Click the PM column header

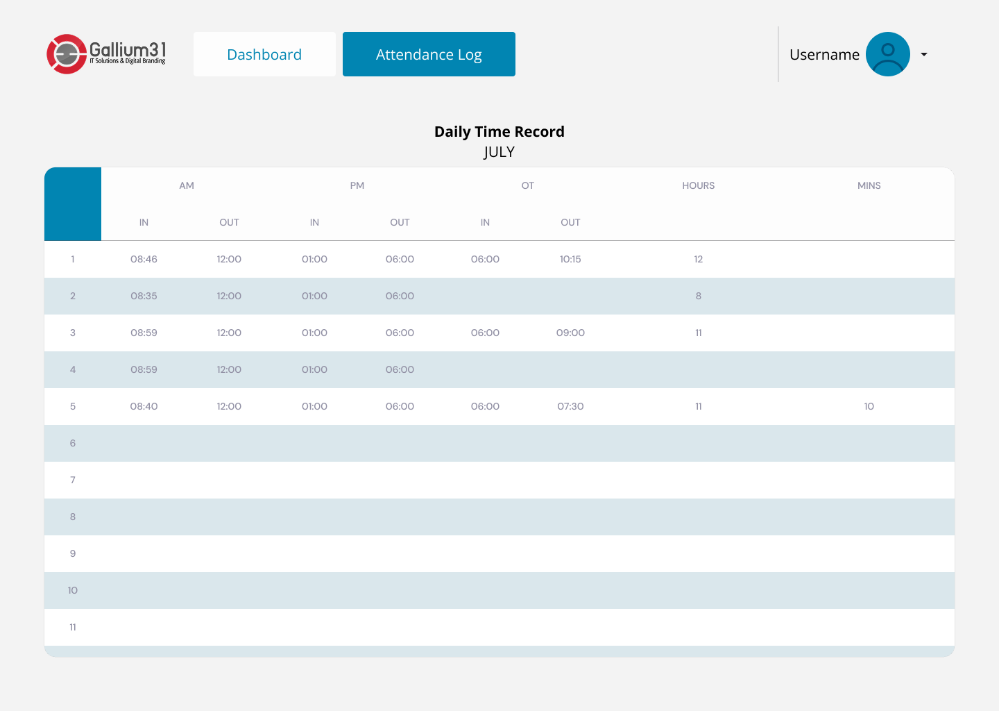pyautogui.click(x=357, y=185)
